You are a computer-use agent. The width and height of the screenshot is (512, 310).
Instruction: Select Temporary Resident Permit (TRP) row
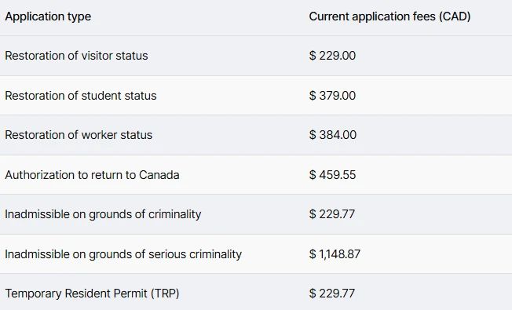click(x=256, y=292)
